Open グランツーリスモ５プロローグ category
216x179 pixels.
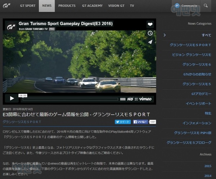189,143
